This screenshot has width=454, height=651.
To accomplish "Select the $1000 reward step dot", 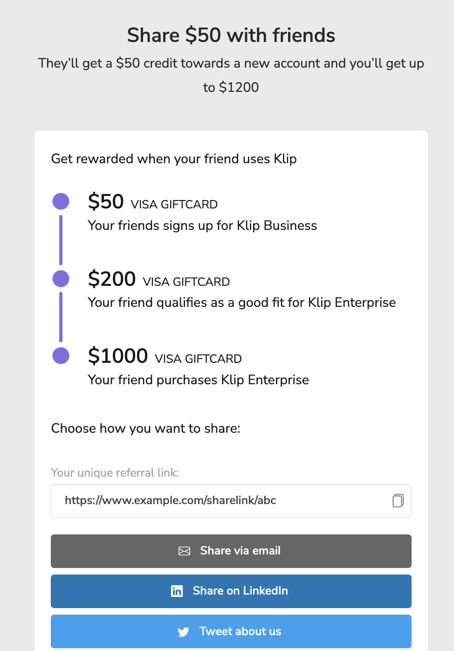I will tap(61, 355).
